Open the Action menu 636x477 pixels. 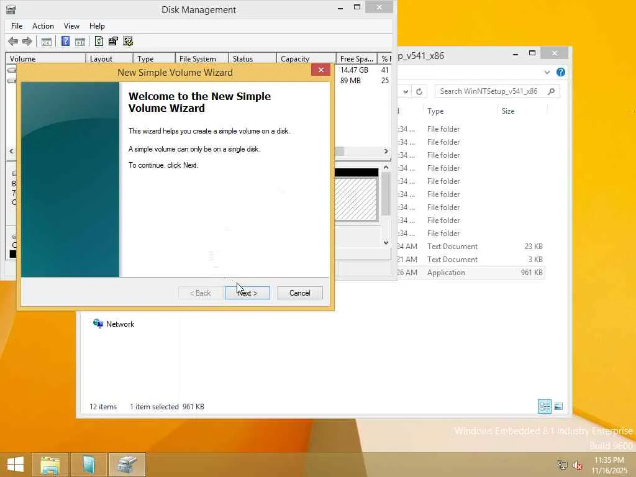tap(43, 26)
